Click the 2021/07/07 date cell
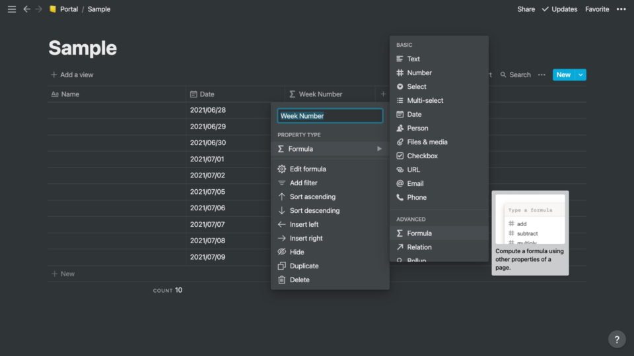The height and width of the screenshot is (356, 634). pyautogui.click(x=229, y=224)
